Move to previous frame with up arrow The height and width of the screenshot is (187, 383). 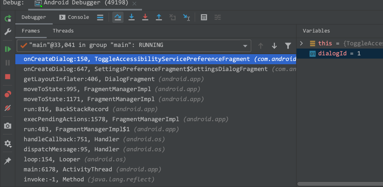pyautogui.click(x=261, y=45)
